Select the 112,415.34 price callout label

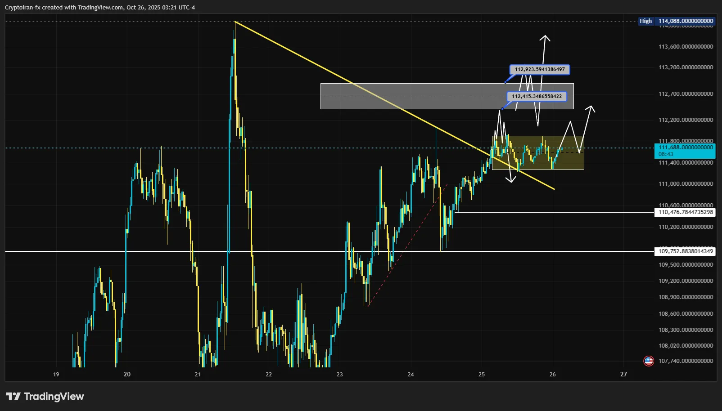tap(537, 96)
